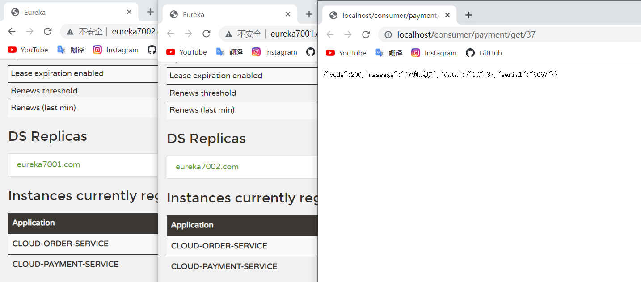The width and height of the screenshot is (641, 282).
Task: Click the JSON response text with 查询成功
Action: pyautogui.click(x=440, y=75)
